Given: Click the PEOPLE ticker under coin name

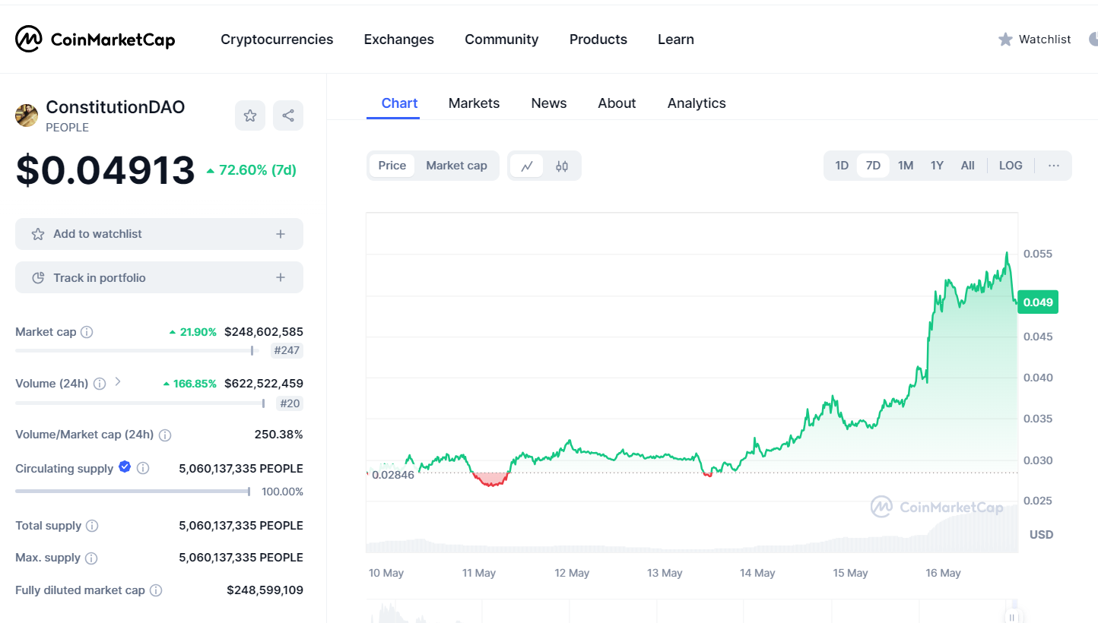Looking at the screenshot, I should pos(68,128).
